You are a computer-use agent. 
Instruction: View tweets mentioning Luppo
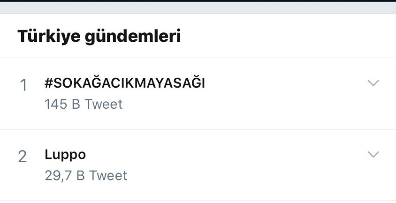click(65, 155)
